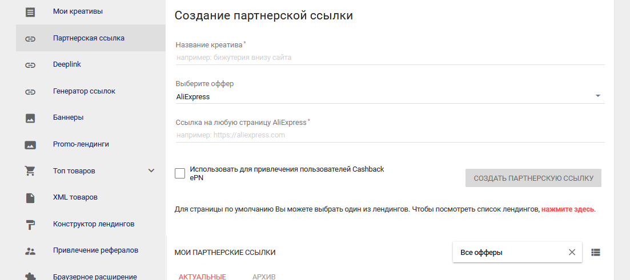The image size is (630, 280).
Task: Click the file icon beside XML товаров
Action: point(30,198)
